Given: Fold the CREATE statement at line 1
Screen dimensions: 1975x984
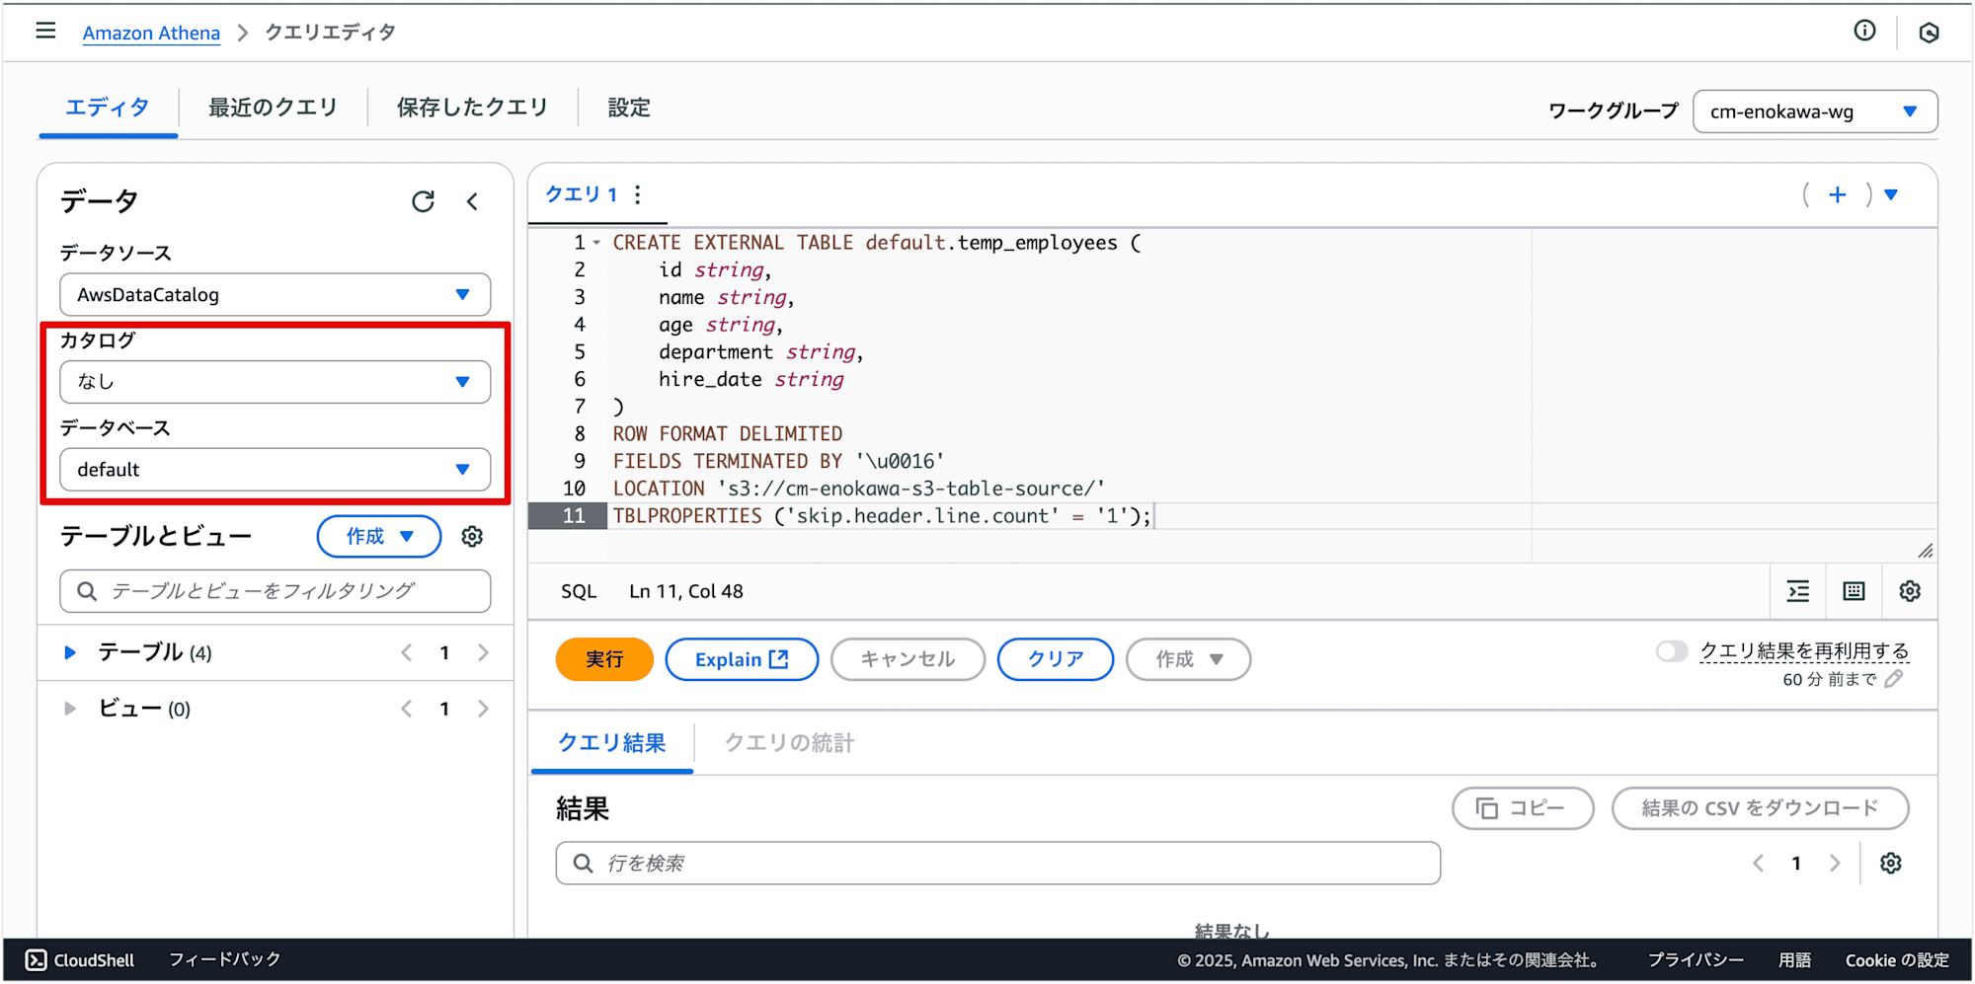Looking at the screenshot, I should (596, 243).
